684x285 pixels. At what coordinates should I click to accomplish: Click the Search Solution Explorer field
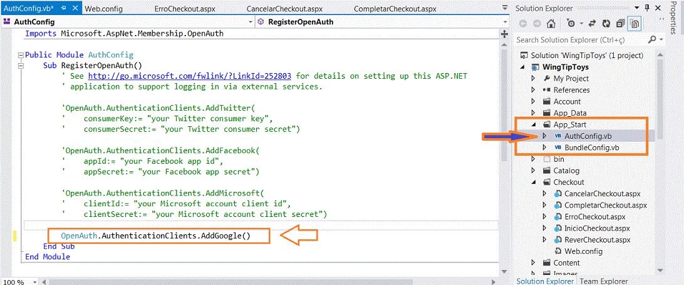579,39
